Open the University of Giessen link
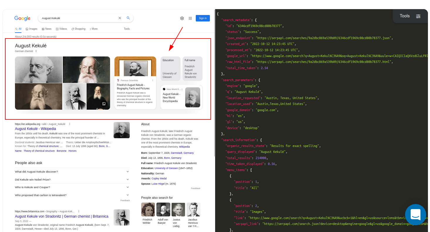 (166, 168)
